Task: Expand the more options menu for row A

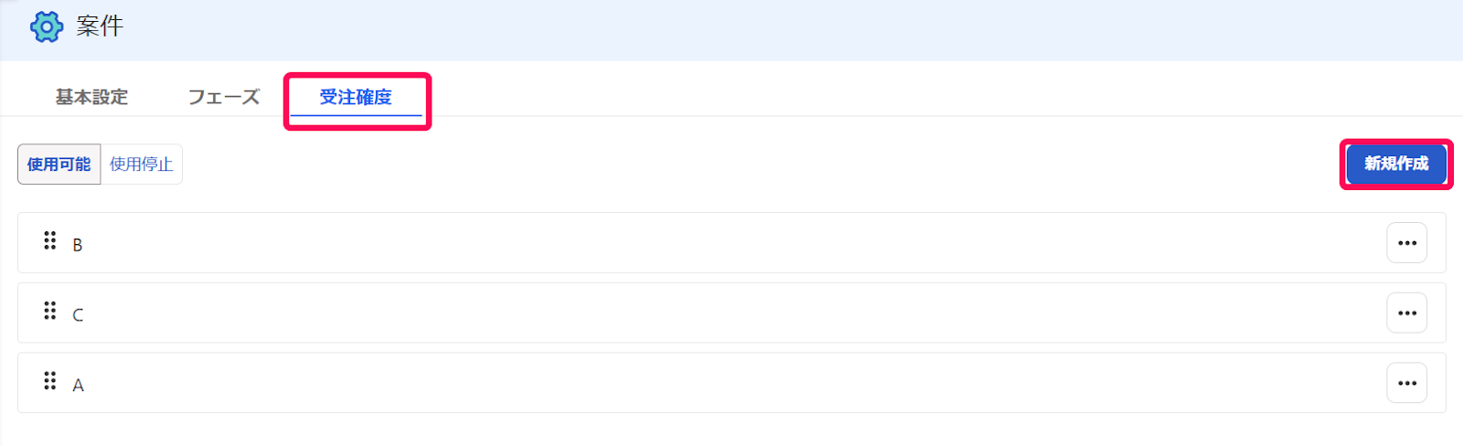Action: pos(1406,383)
